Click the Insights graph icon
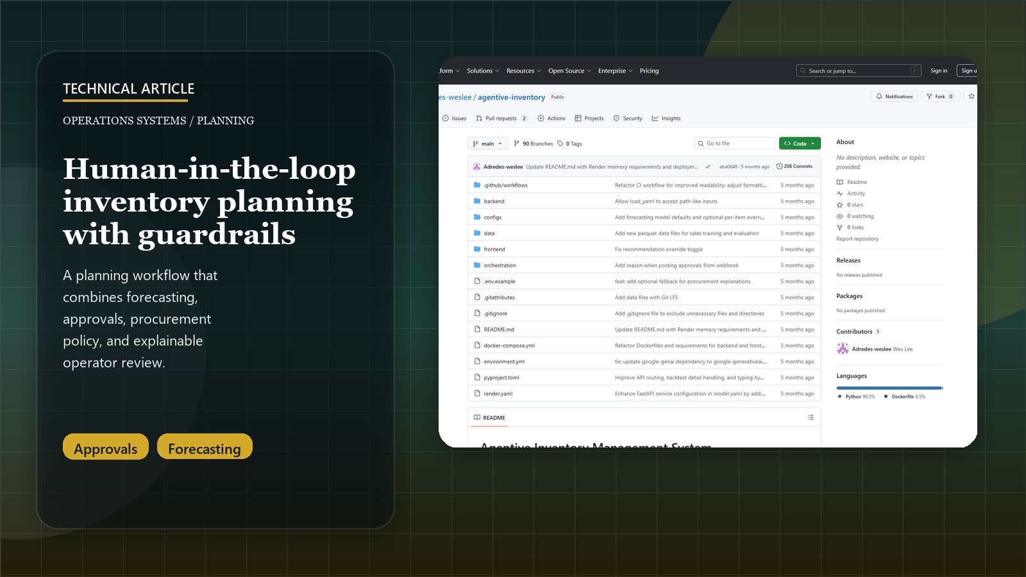This screenshot has height=577, width=1026. pos(655,118)
